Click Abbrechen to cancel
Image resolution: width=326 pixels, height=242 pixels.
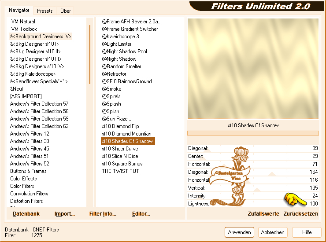pyautogui.click(x=273, y=232)
